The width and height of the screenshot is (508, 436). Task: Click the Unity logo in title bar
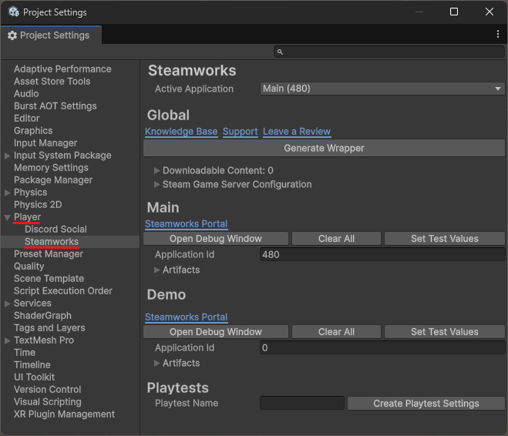coord(14,12)
